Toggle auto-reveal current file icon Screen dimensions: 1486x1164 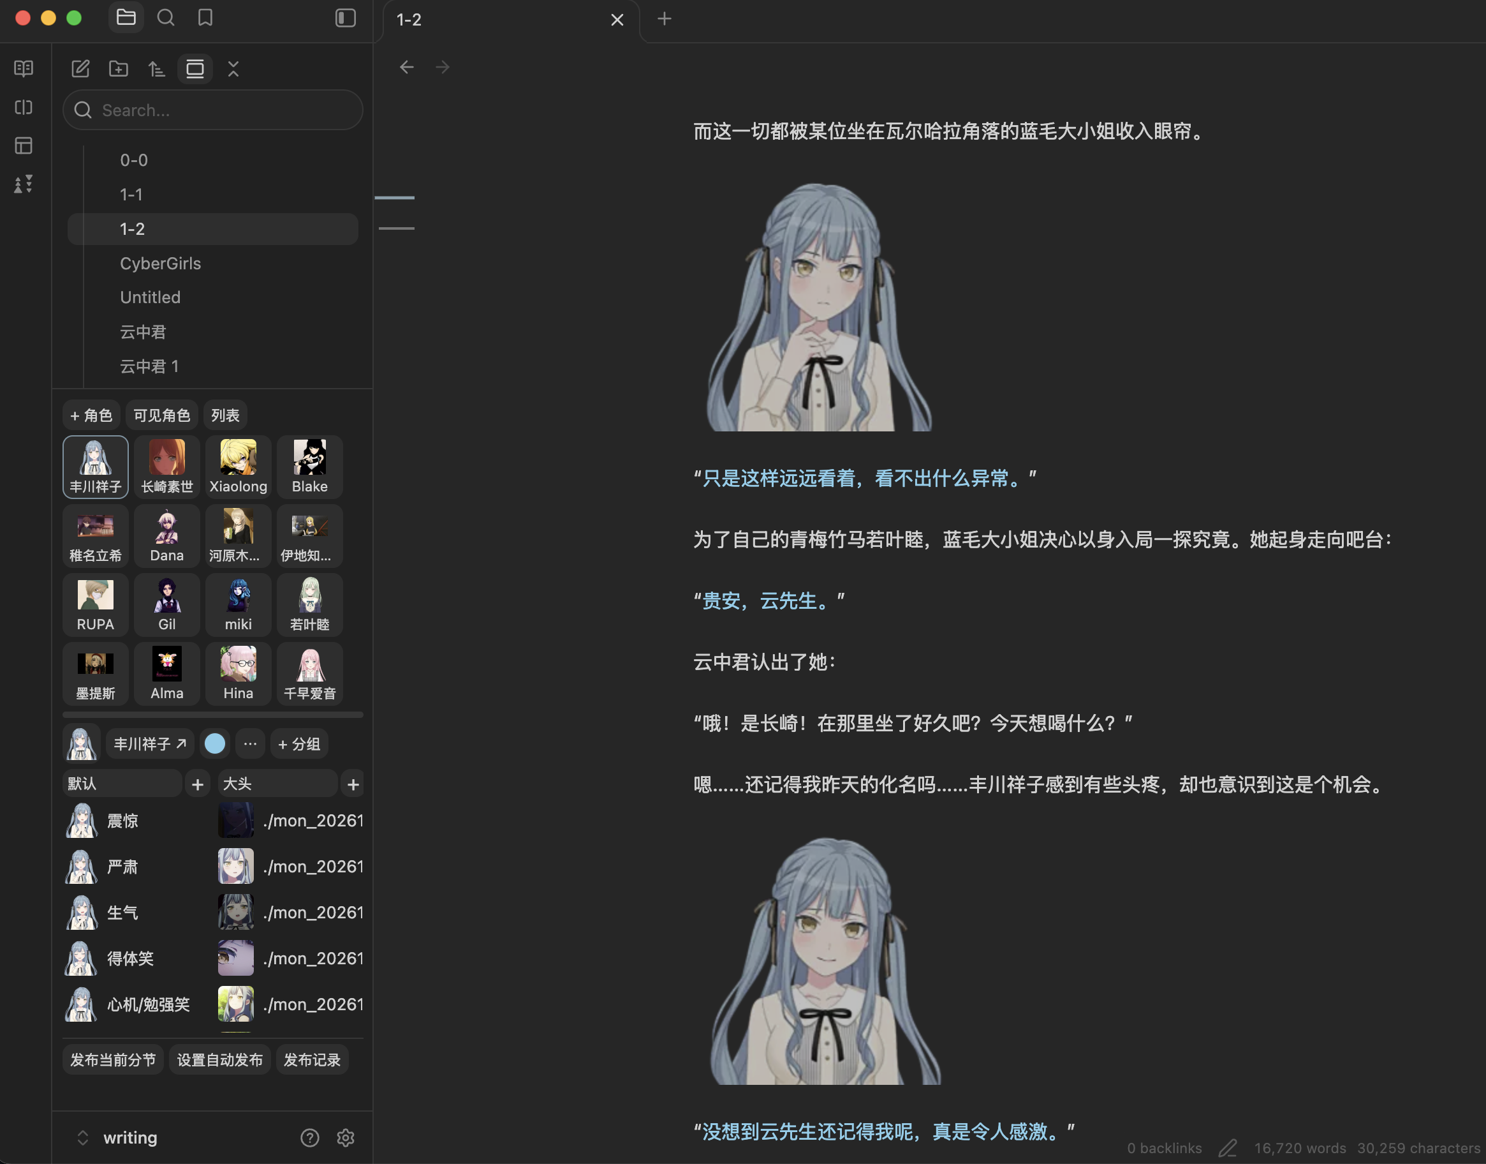click(195, 68)
